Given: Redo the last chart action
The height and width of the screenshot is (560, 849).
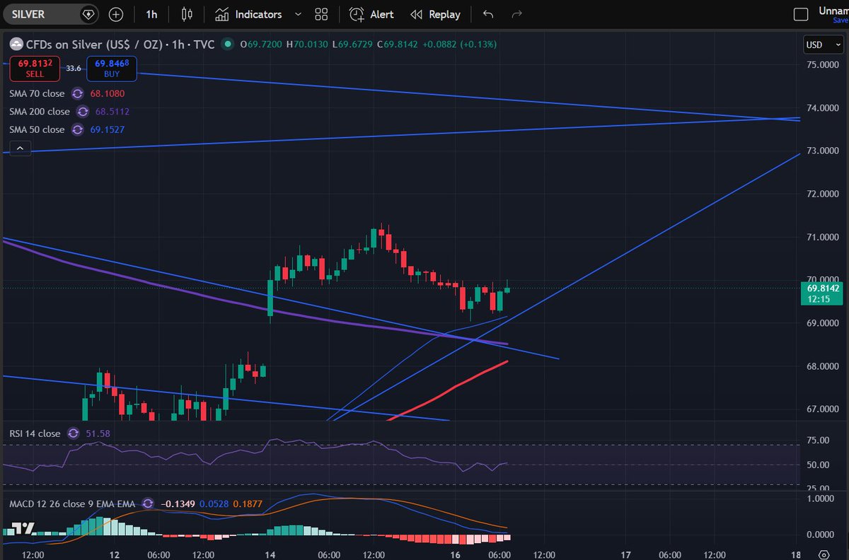Looking at the screenshot, I should point(516,14).
